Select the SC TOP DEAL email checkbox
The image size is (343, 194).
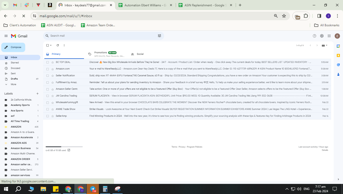pos(47,62)
